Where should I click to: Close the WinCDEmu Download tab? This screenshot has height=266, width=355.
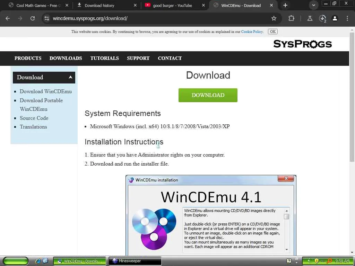point(271,5)
